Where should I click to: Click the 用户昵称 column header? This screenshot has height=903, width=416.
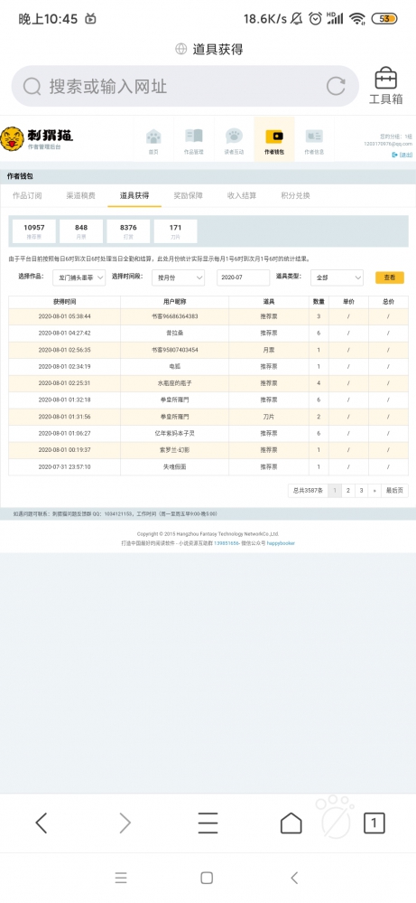coord(175,302)
